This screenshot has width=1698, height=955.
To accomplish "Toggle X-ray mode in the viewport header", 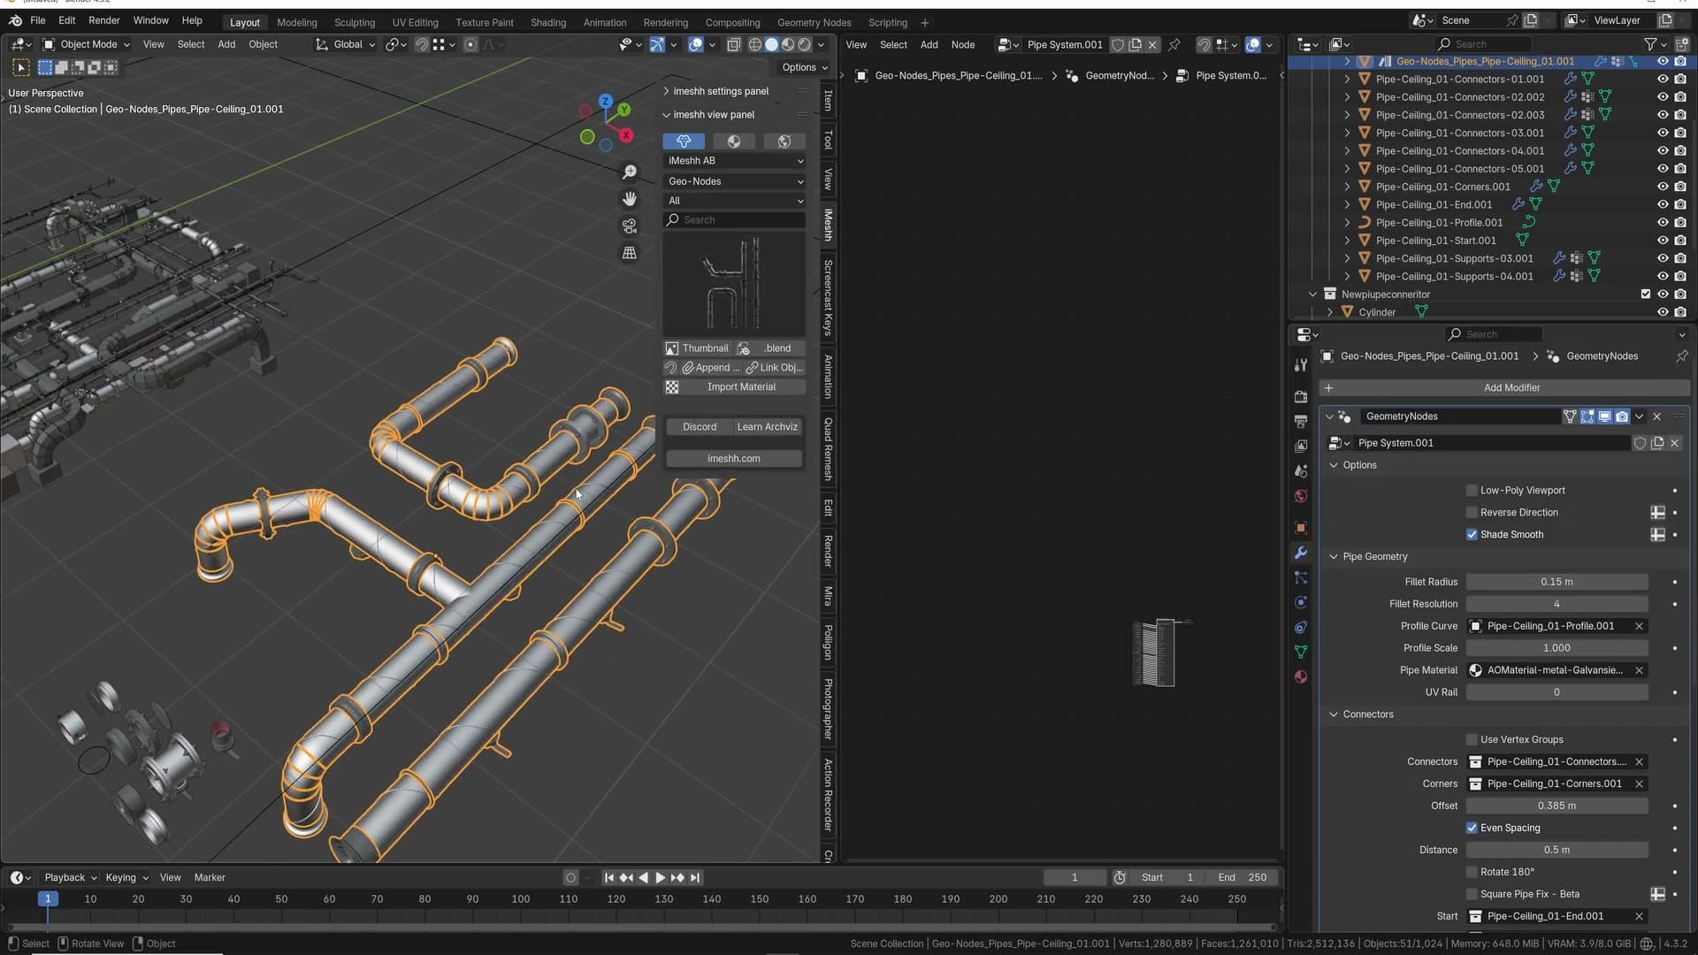I will [733, 44].
